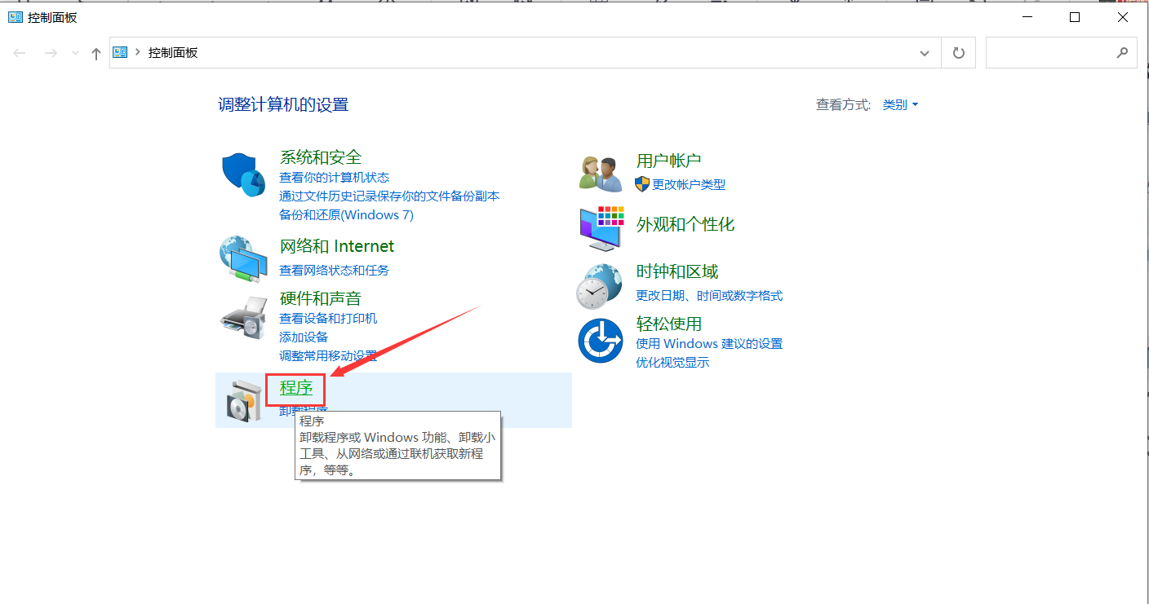Open the 外观和个性化 category link
1149x604 pixels.
coord(685,224)
